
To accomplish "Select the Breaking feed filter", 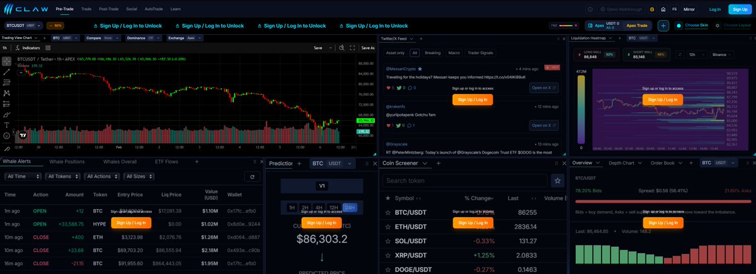I will (x=432, y=53).
